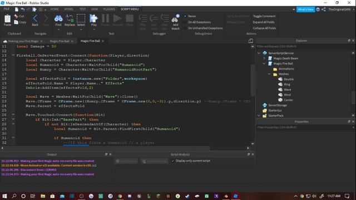Click Expand All Folds action
The width and height of the screenshot is (356, 200).
pyautogui.click(x=264, y=22)
